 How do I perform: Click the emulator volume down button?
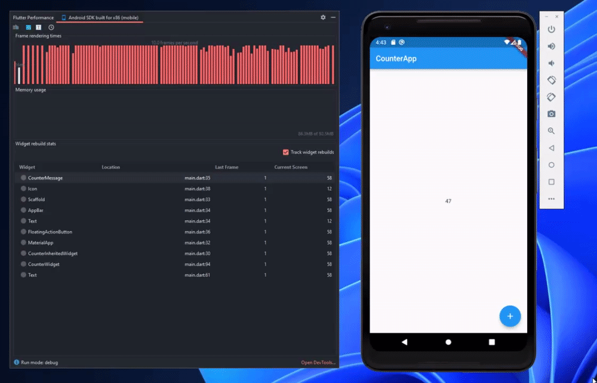click(551, 63)
